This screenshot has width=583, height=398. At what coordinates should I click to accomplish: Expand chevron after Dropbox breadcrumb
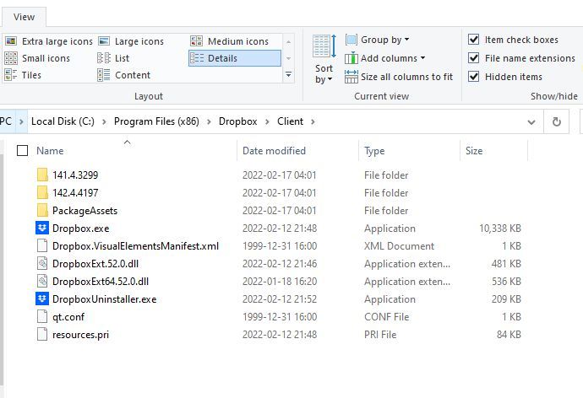(267, 121)
